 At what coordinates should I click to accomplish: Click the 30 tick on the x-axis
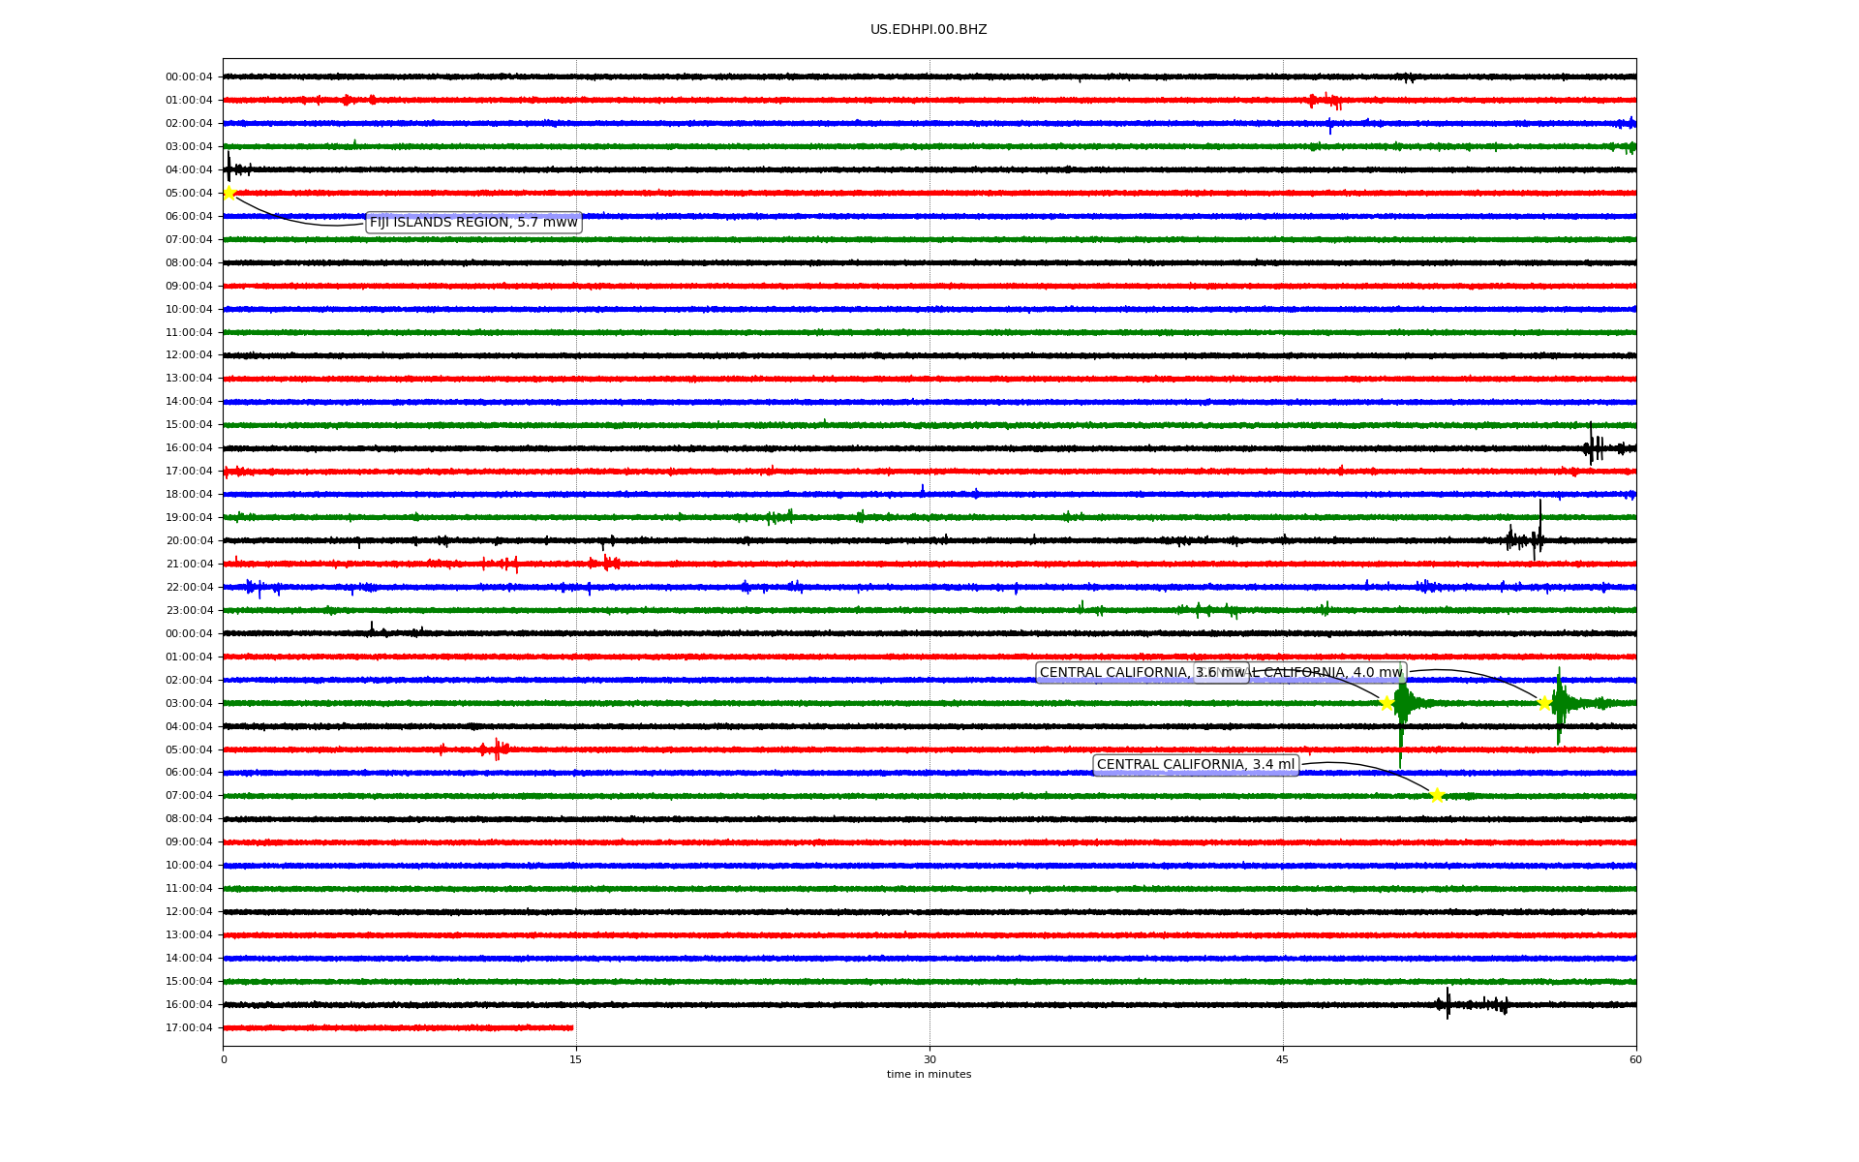[929, 1059]
